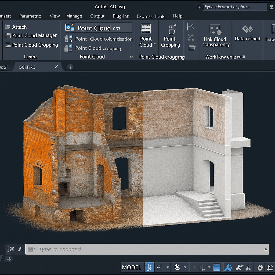This screenshot has width=275, height=275.
Task: Click the large Point Cloud ribbon icon
Action: point(146,29)
